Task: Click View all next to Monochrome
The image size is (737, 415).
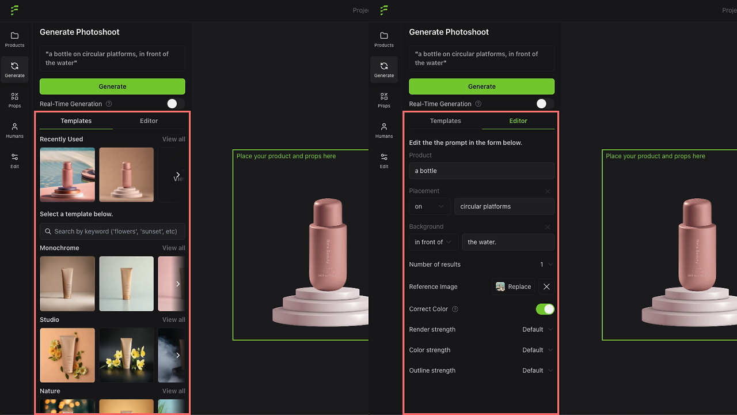Action: pos(174,248)
